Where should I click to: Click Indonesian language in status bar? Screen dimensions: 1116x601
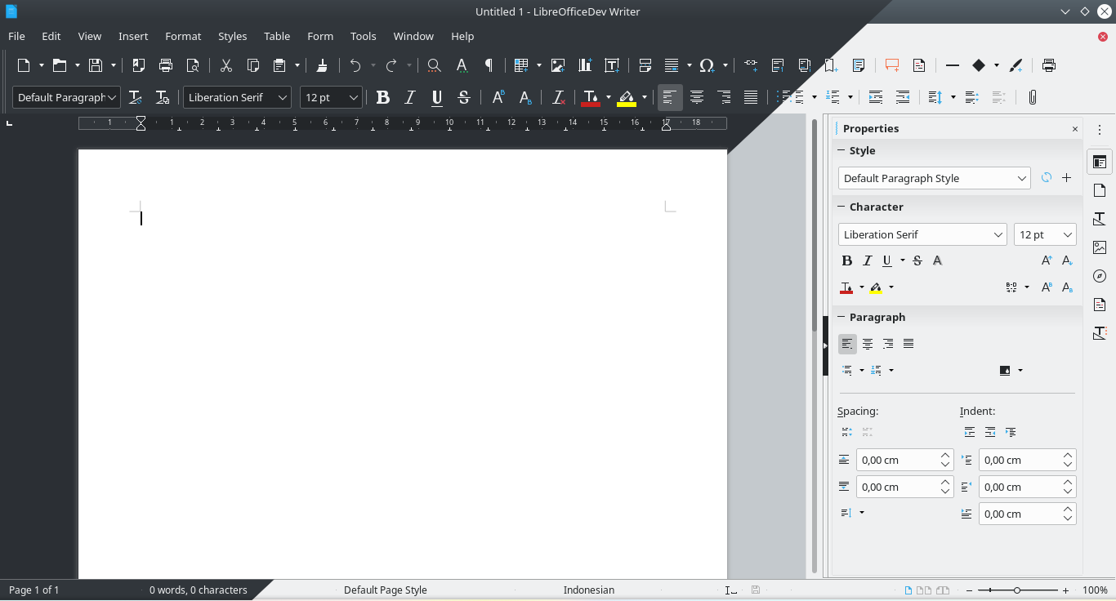[x=588, y=590]
